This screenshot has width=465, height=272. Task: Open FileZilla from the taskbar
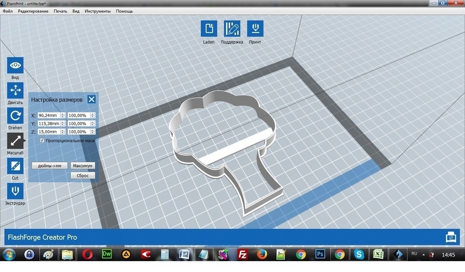(243, 254)
